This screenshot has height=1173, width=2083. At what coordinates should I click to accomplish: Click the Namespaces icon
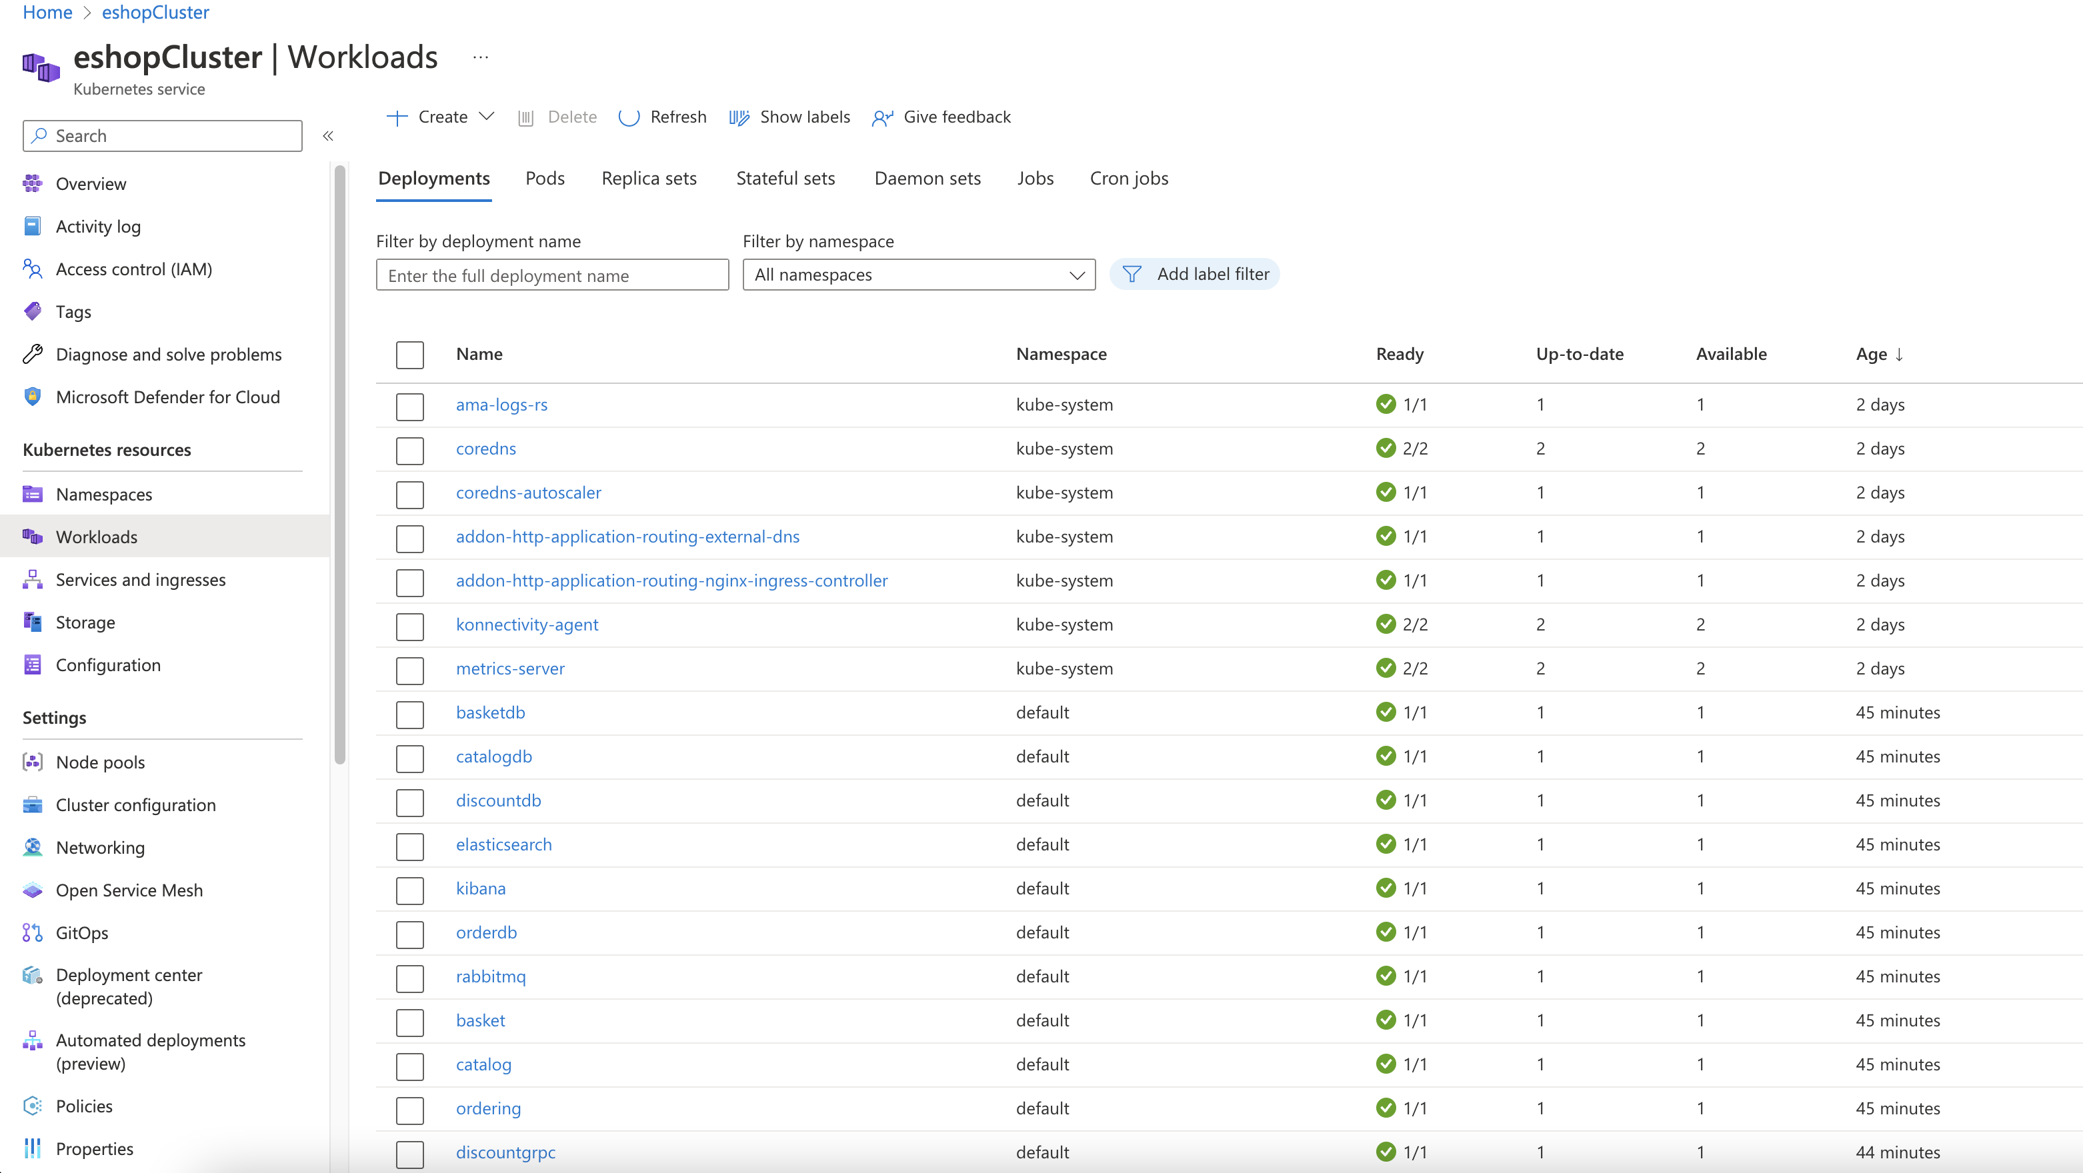coord(33,494)
